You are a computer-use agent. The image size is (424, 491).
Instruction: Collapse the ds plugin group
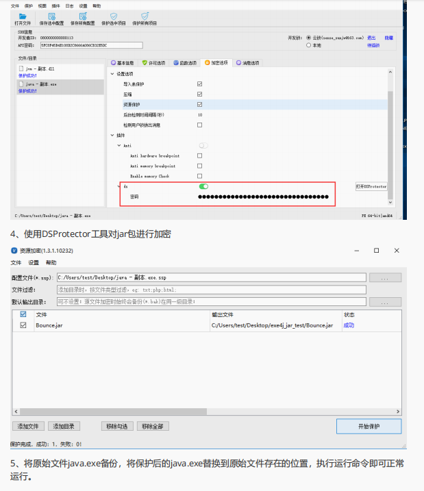tap(119, 186)
